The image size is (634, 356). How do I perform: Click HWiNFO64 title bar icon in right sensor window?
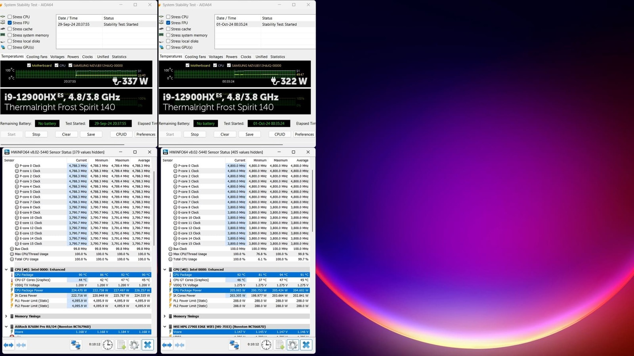(x=165, y=152)
